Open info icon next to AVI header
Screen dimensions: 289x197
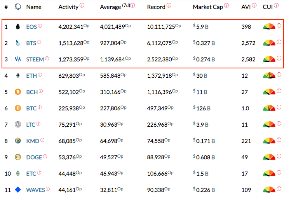254,5
